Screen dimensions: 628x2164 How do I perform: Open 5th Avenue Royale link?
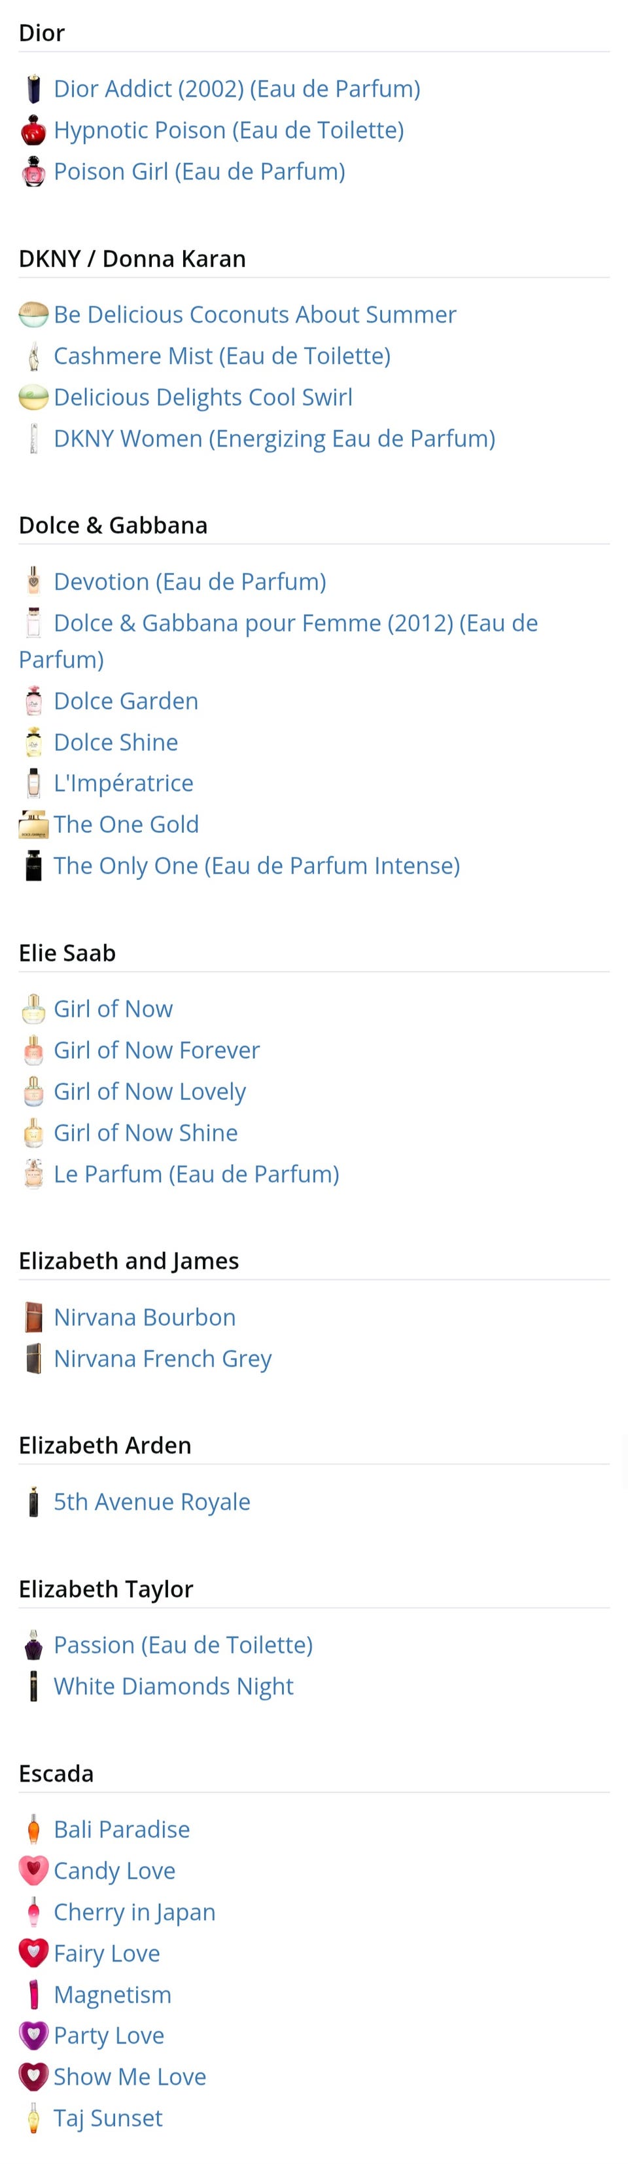click(x=152, y=1501)
